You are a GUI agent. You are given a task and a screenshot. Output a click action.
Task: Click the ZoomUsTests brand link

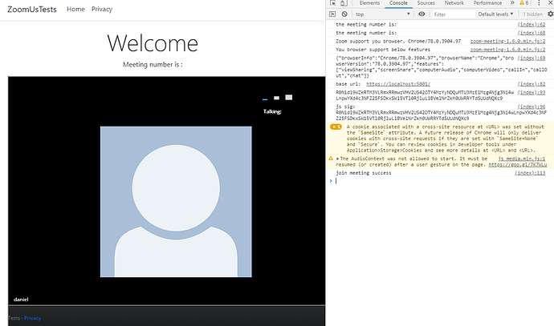pyautogui.click(x=32, y=10)
